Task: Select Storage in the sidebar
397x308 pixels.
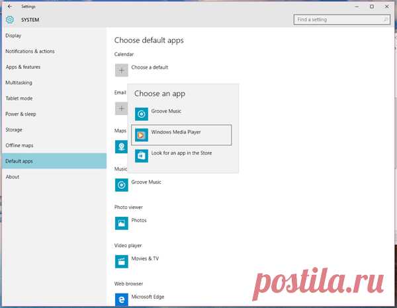Action: pos(54,130)
